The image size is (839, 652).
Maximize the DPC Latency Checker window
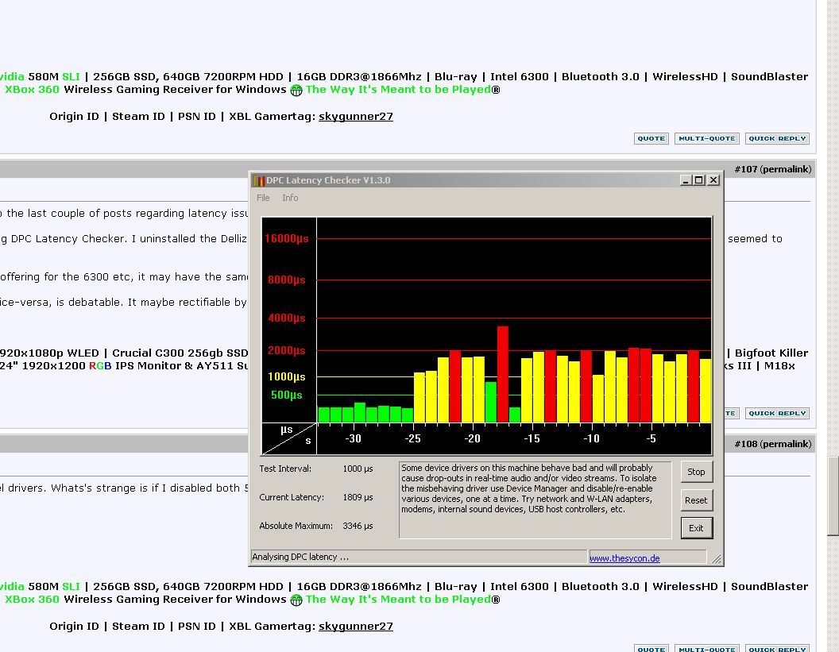[x=699, y=180]
